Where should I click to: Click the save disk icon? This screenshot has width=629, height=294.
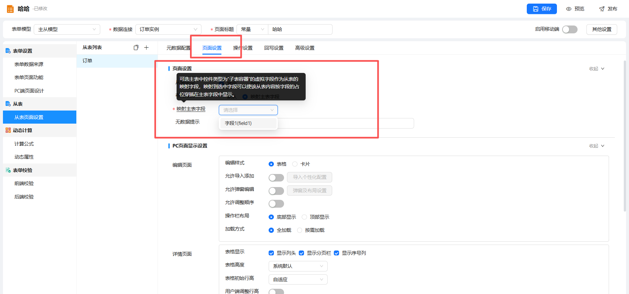[x=536, y=9]
